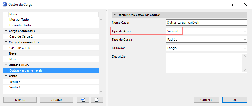
Task: Click the Archicad logo in title bar
Action: click(5, 5)
